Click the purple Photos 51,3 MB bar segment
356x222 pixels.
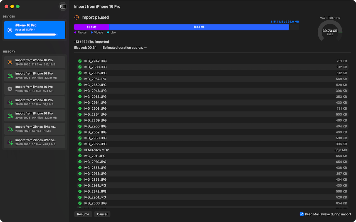coord(92,27)
